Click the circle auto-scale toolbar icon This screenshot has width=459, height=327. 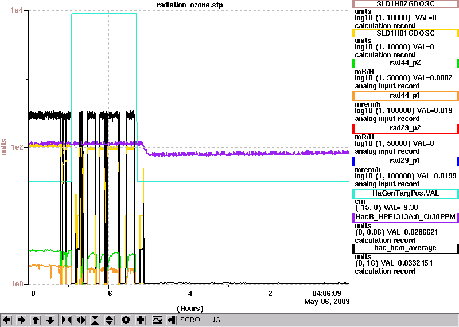pos(126,320)
